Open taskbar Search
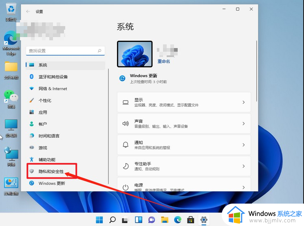 pos(112,220)
